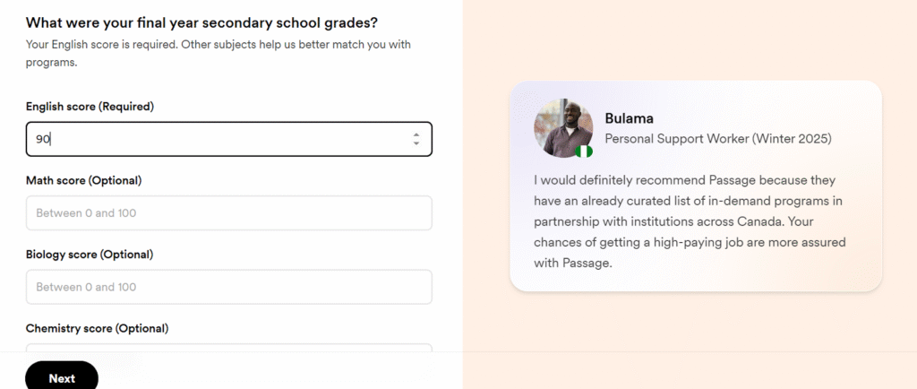Image resolution: width=917 pixels, height=389 pixels.
Task: Decrease English score with down stepper arrow
Action: [x=416, y=143]
